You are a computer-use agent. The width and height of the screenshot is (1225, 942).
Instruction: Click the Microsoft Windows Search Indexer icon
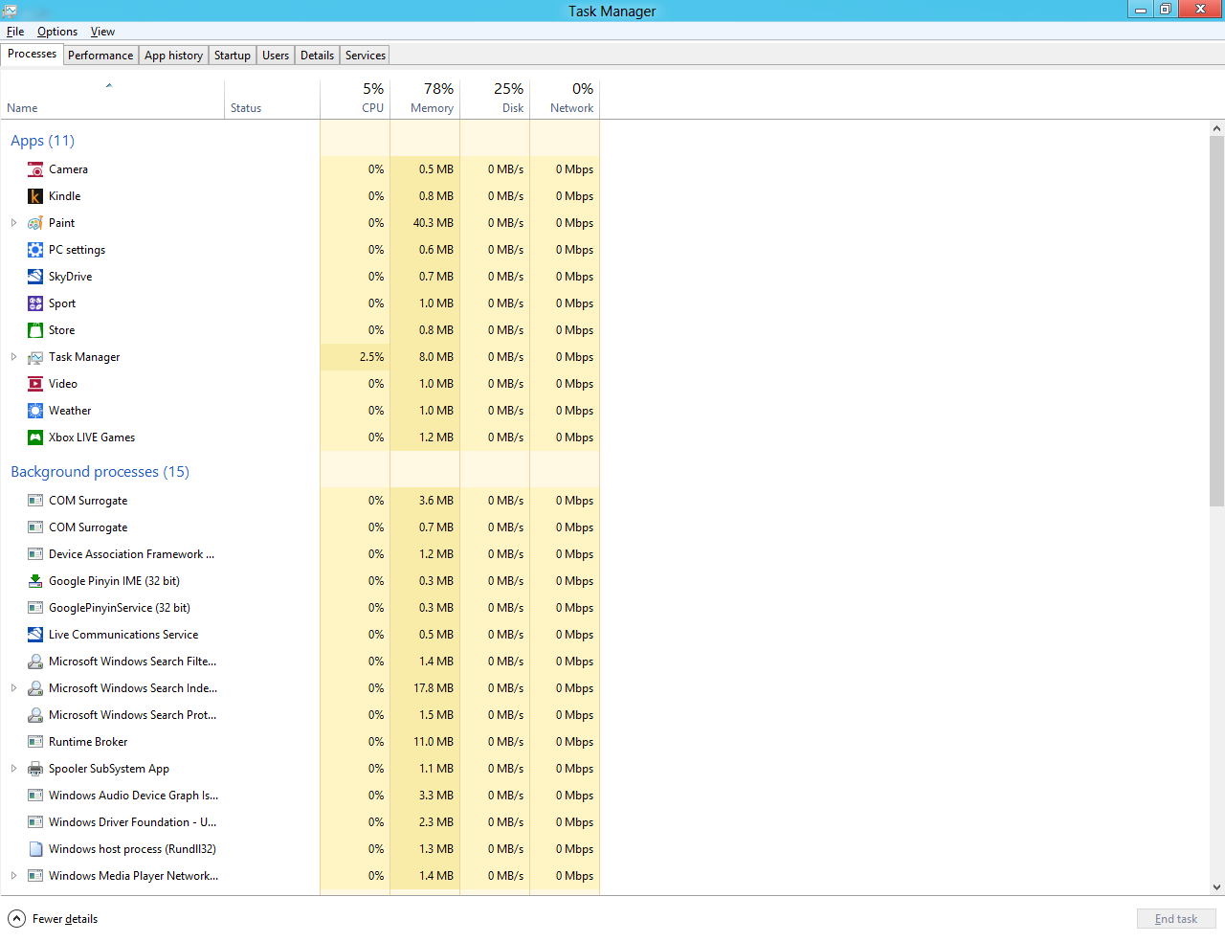point(35,688)
